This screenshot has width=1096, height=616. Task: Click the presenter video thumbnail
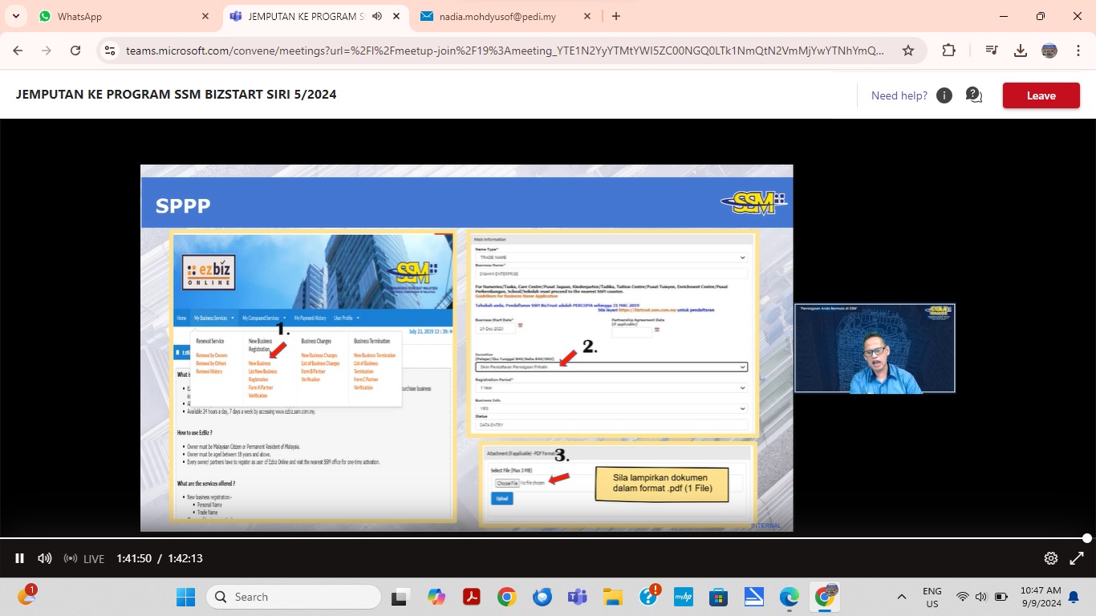875,348
